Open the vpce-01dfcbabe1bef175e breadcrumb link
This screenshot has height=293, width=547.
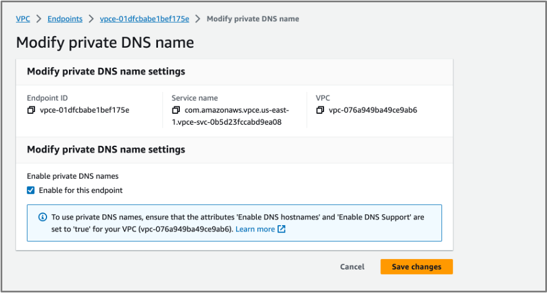[x=144, y=19]
